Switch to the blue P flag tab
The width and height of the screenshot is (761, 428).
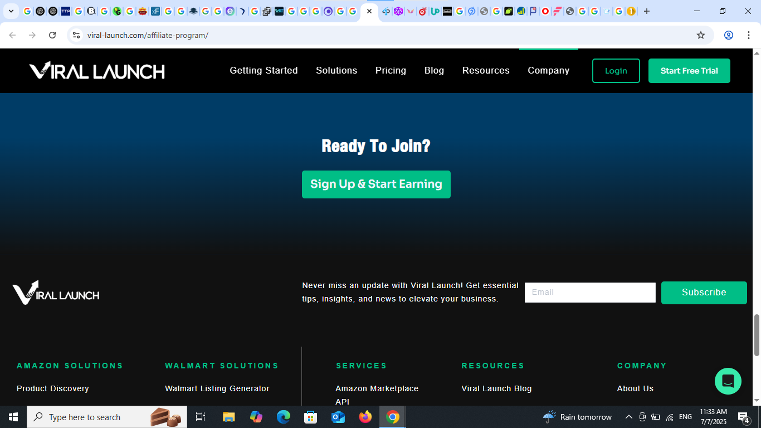coord(533,11)
